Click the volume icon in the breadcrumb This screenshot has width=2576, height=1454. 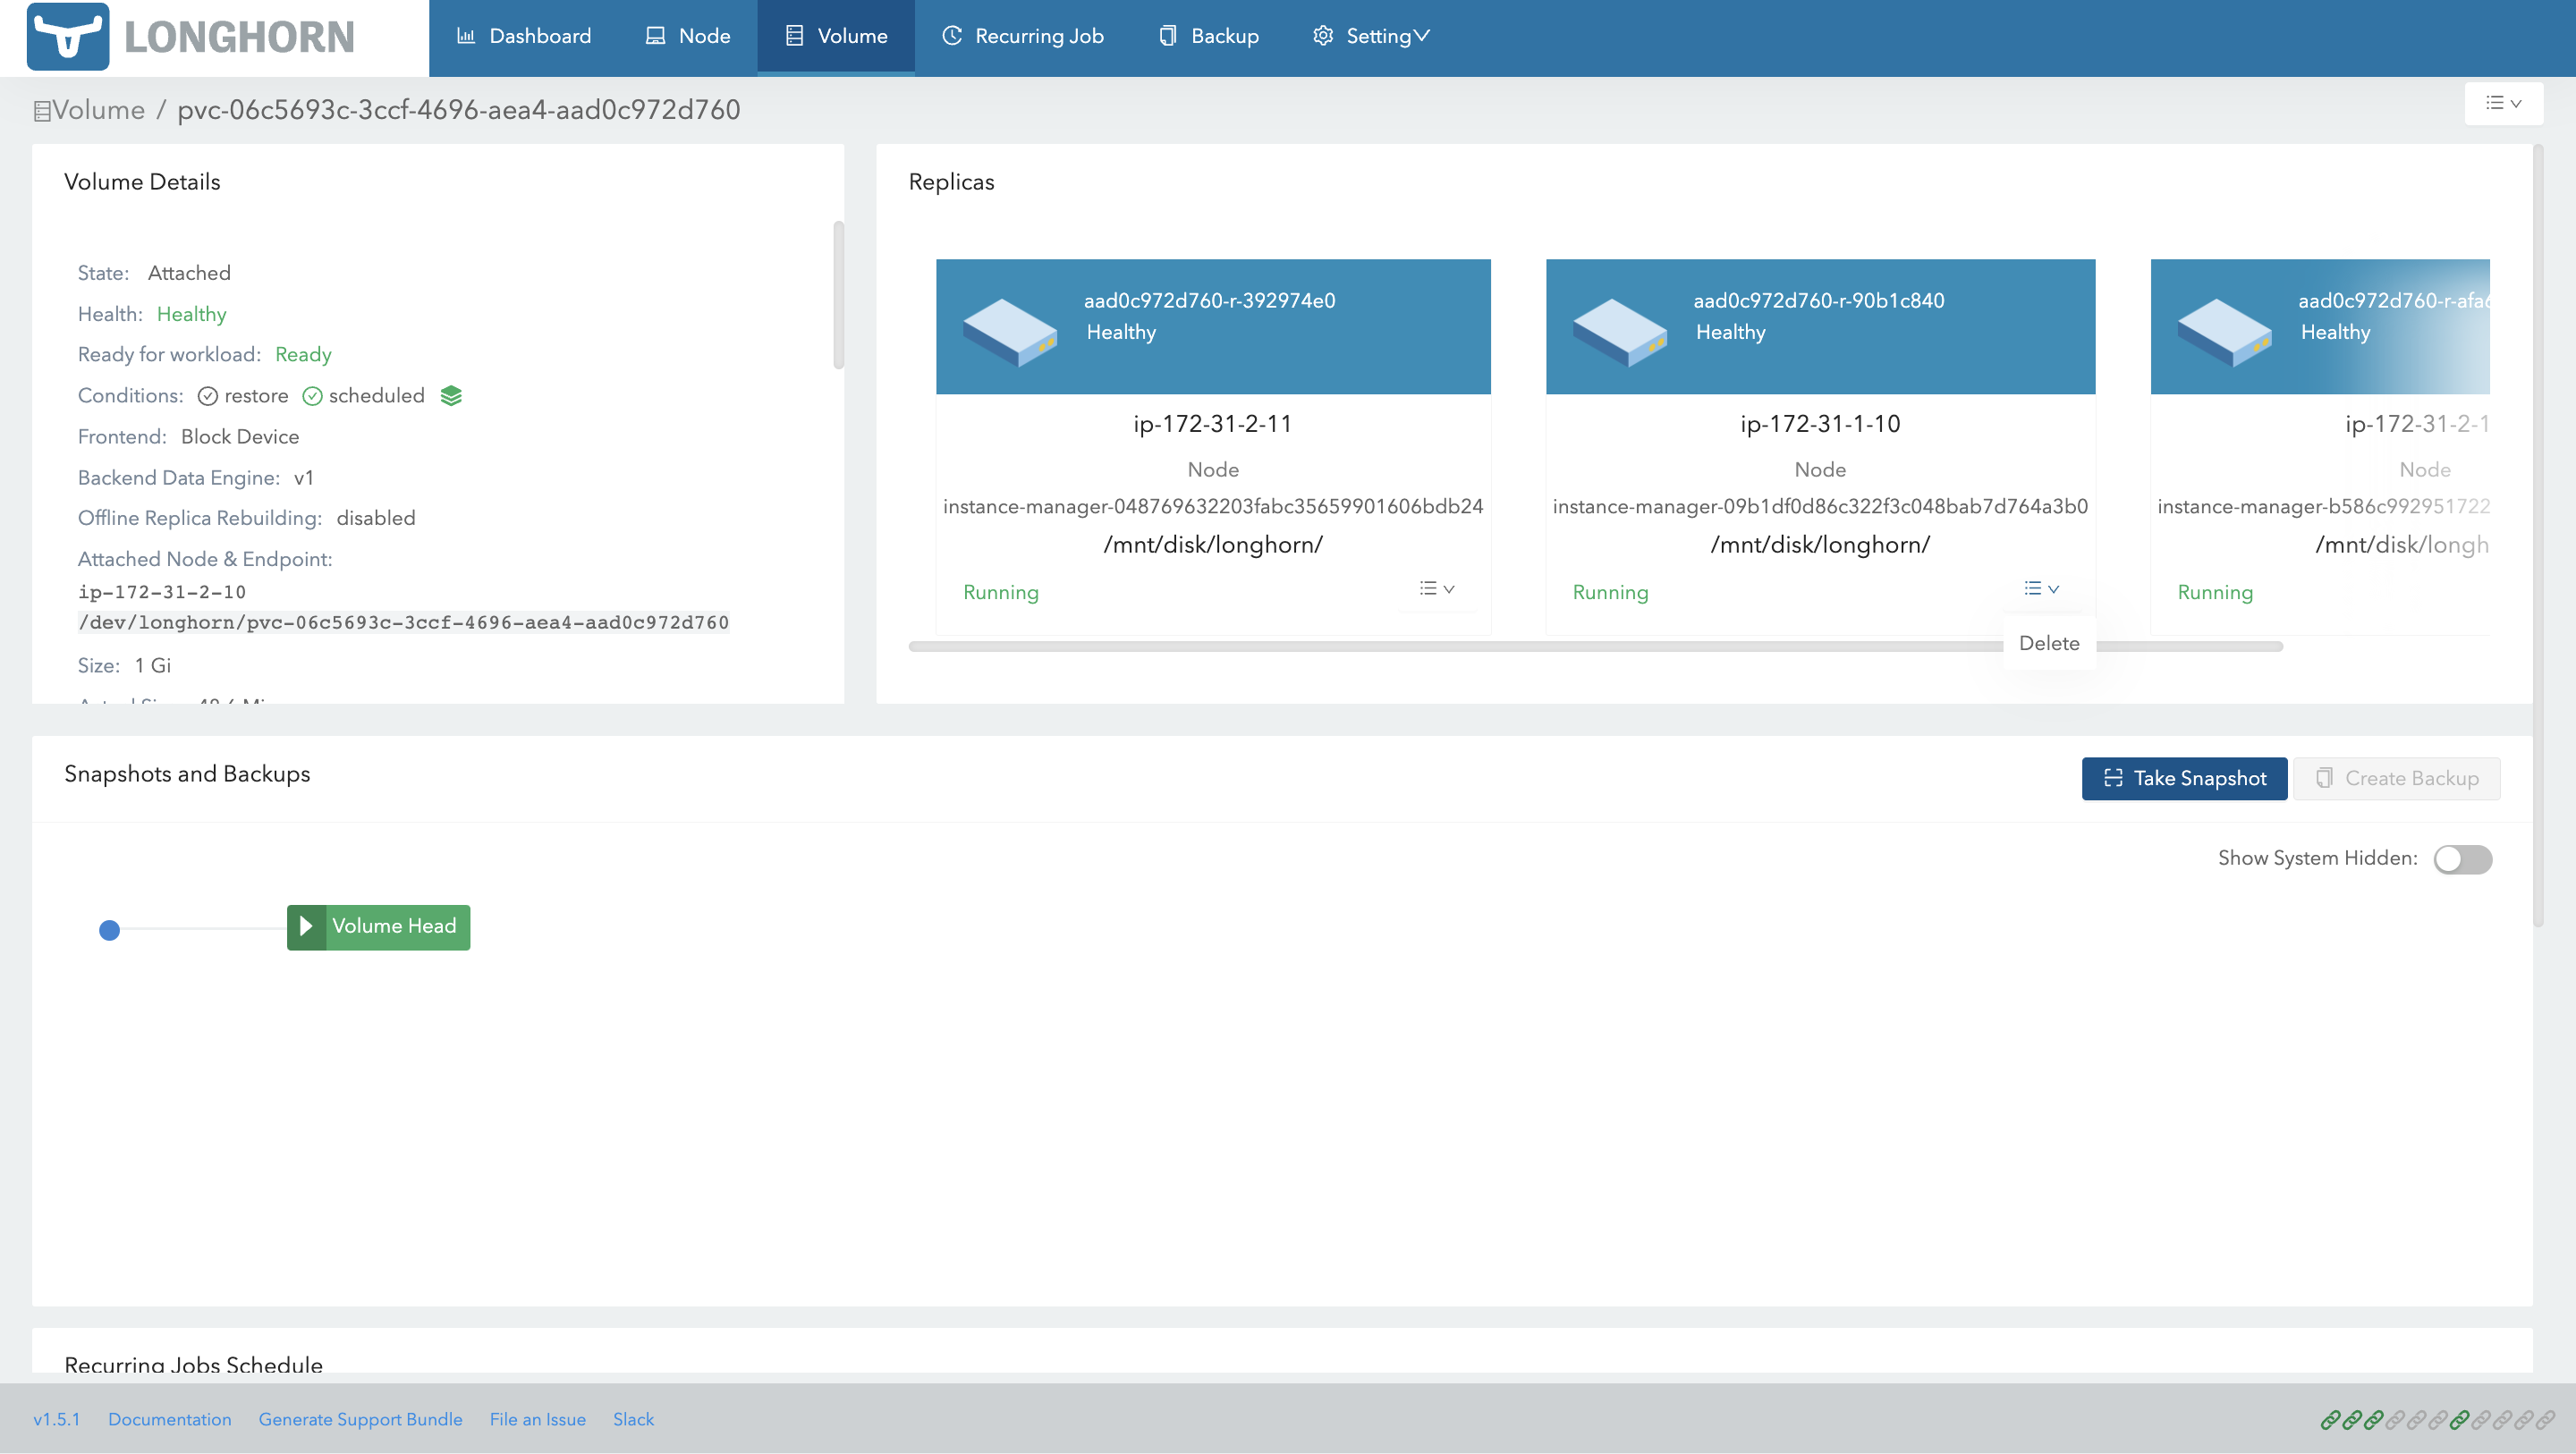tap(41, 110)
